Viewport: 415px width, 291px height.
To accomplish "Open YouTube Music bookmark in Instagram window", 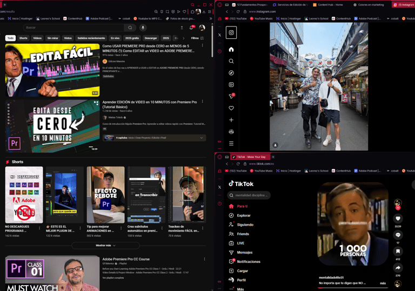I will point(261,18).
